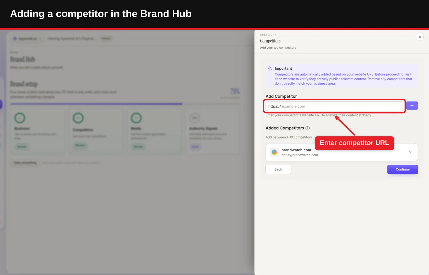
Task: Click the brandwatch.com logo thumbnail
Action: [274, 152]
